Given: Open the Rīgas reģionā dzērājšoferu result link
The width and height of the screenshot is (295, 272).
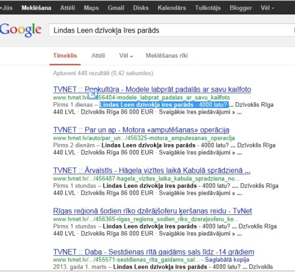Looking at the screenshot, I should [152, 211].
